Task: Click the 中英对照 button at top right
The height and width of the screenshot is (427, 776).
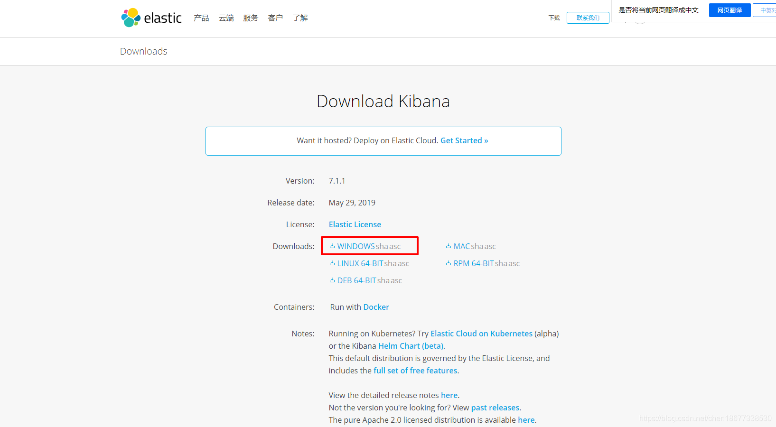Action: [x=765, y=10]
